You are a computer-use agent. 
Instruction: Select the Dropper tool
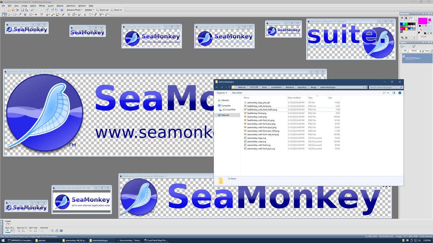[20, 15]
